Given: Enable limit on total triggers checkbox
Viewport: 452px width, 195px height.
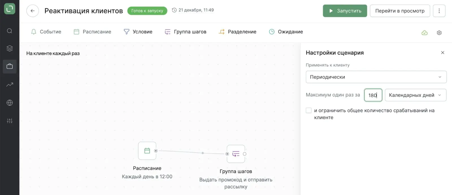Looking at the screenshot, I should [x=309, y=110].
